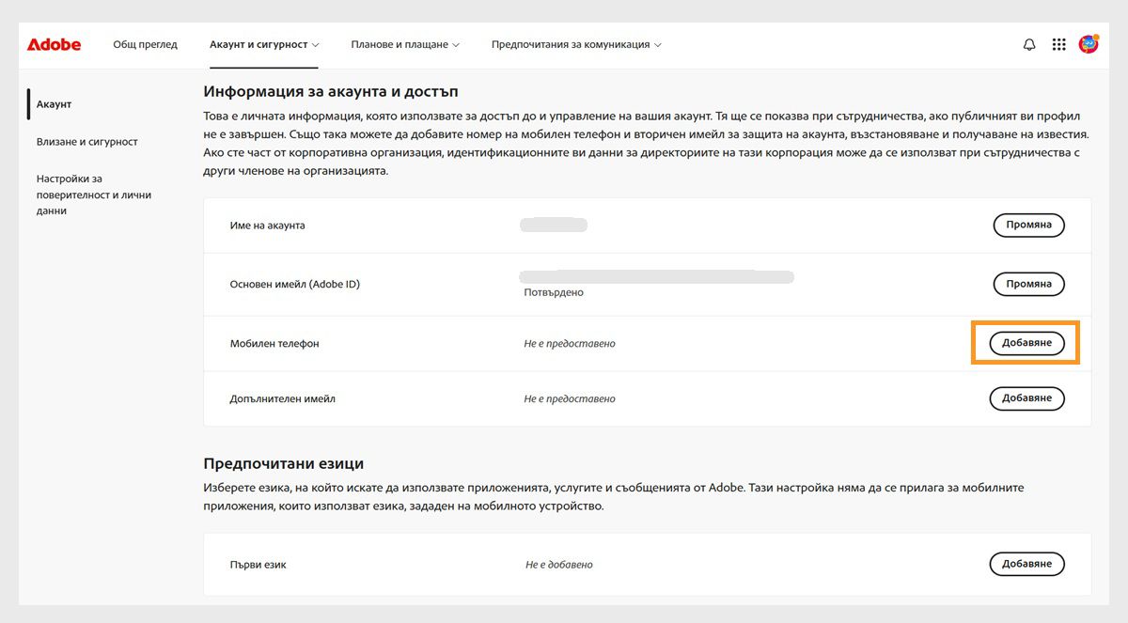Open the notifications bell
Image resolution: width=1128 pixels, height=623 pixels.
1029,44
